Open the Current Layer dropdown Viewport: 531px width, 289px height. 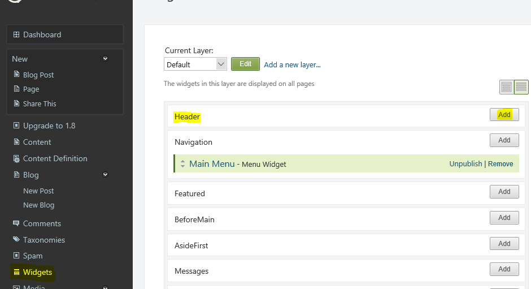pos(195,64)
